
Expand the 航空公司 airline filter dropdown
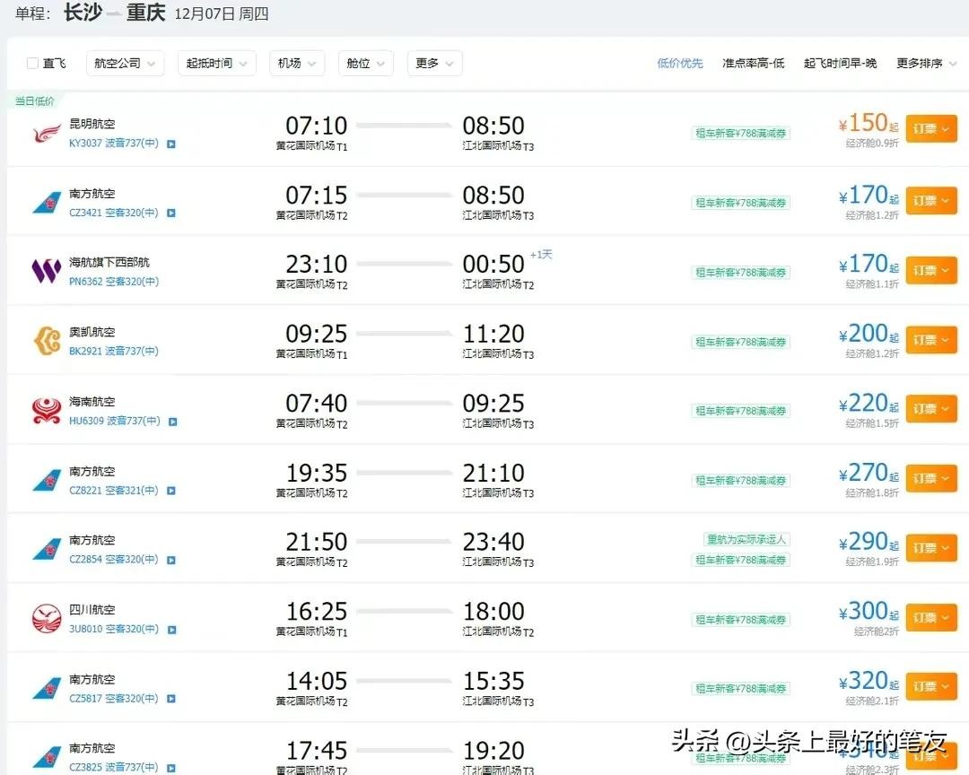click(126, 64)
